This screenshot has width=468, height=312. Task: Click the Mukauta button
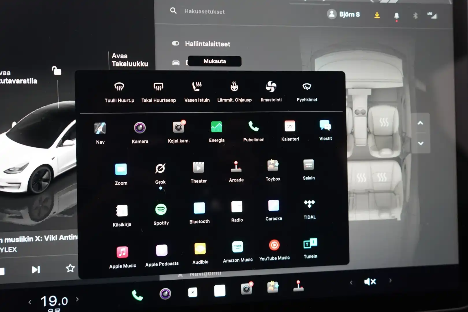pyautogui.click(x=215, y=61)
